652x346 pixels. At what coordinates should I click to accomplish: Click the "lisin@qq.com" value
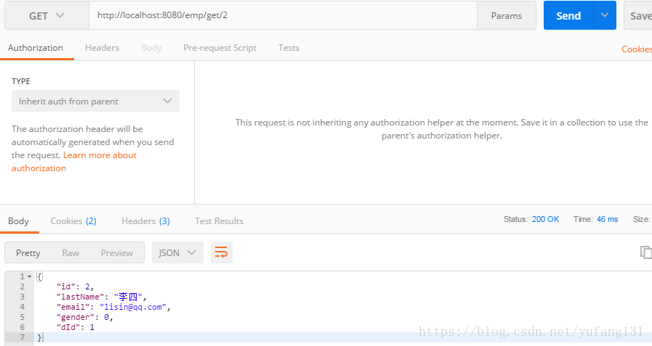pos(133,307)
